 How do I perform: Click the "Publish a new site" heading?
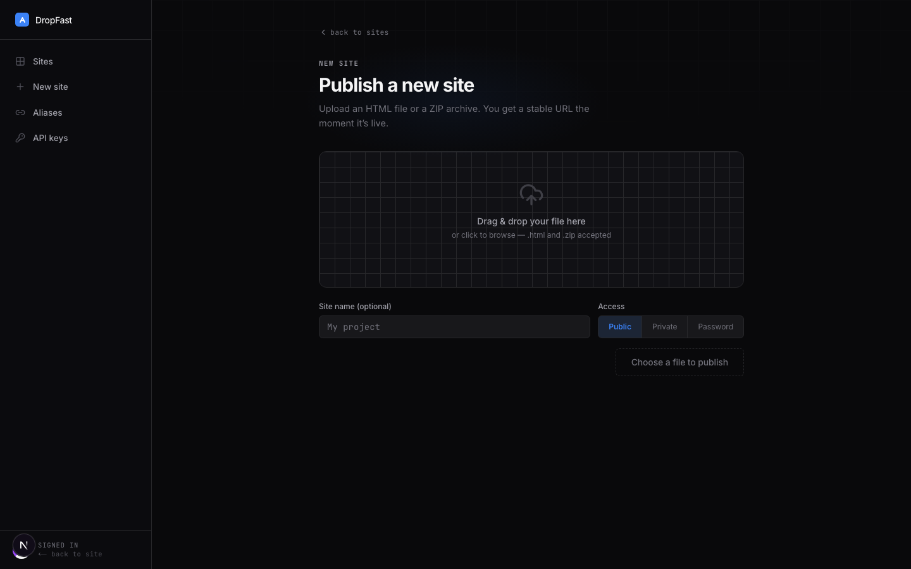(397, 85)
